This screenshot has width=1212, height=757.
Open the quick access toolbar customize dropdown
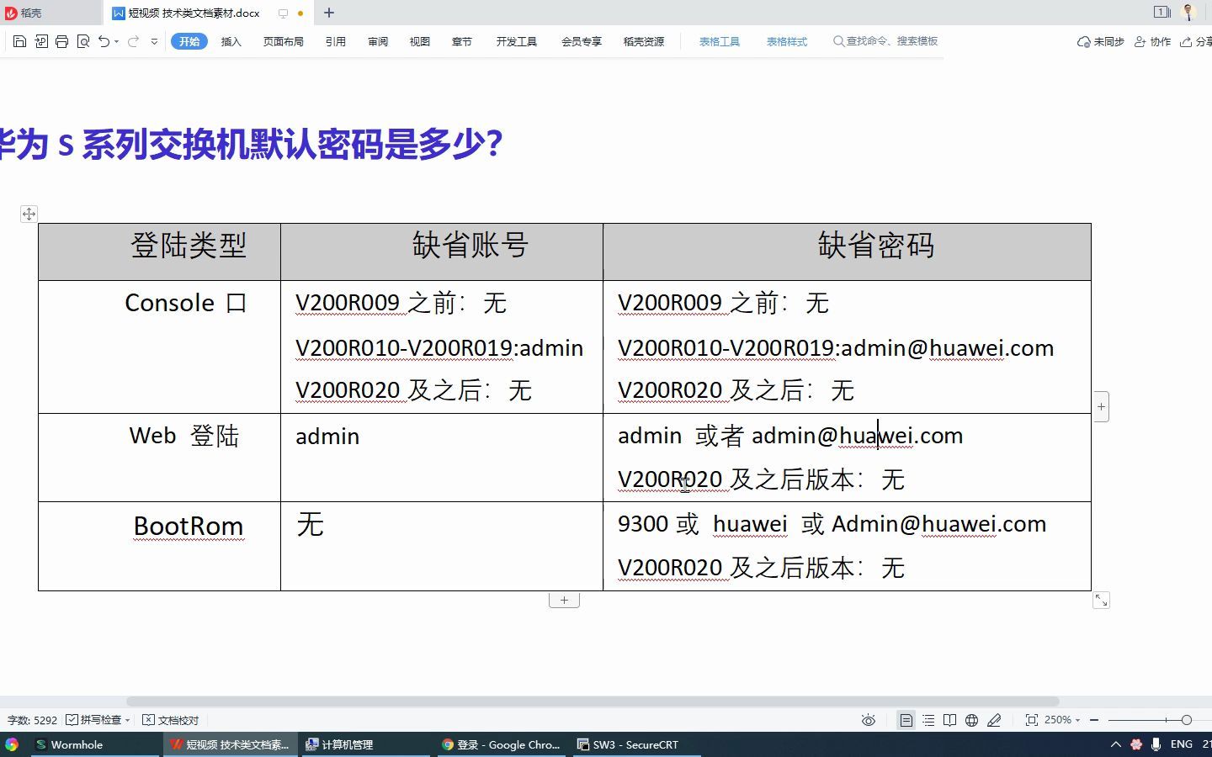154,41
